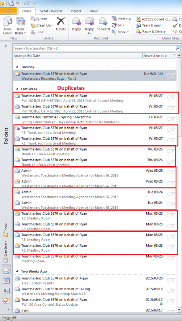Run the Reply & Delete quick step
182x321 pixels.
tap(151, 32)
